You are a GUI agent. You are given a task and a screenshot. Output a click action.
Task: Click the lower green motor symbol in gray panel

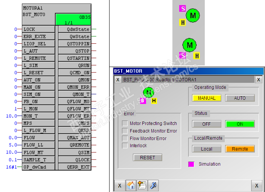pyautogui.click(x=189, y=45)
